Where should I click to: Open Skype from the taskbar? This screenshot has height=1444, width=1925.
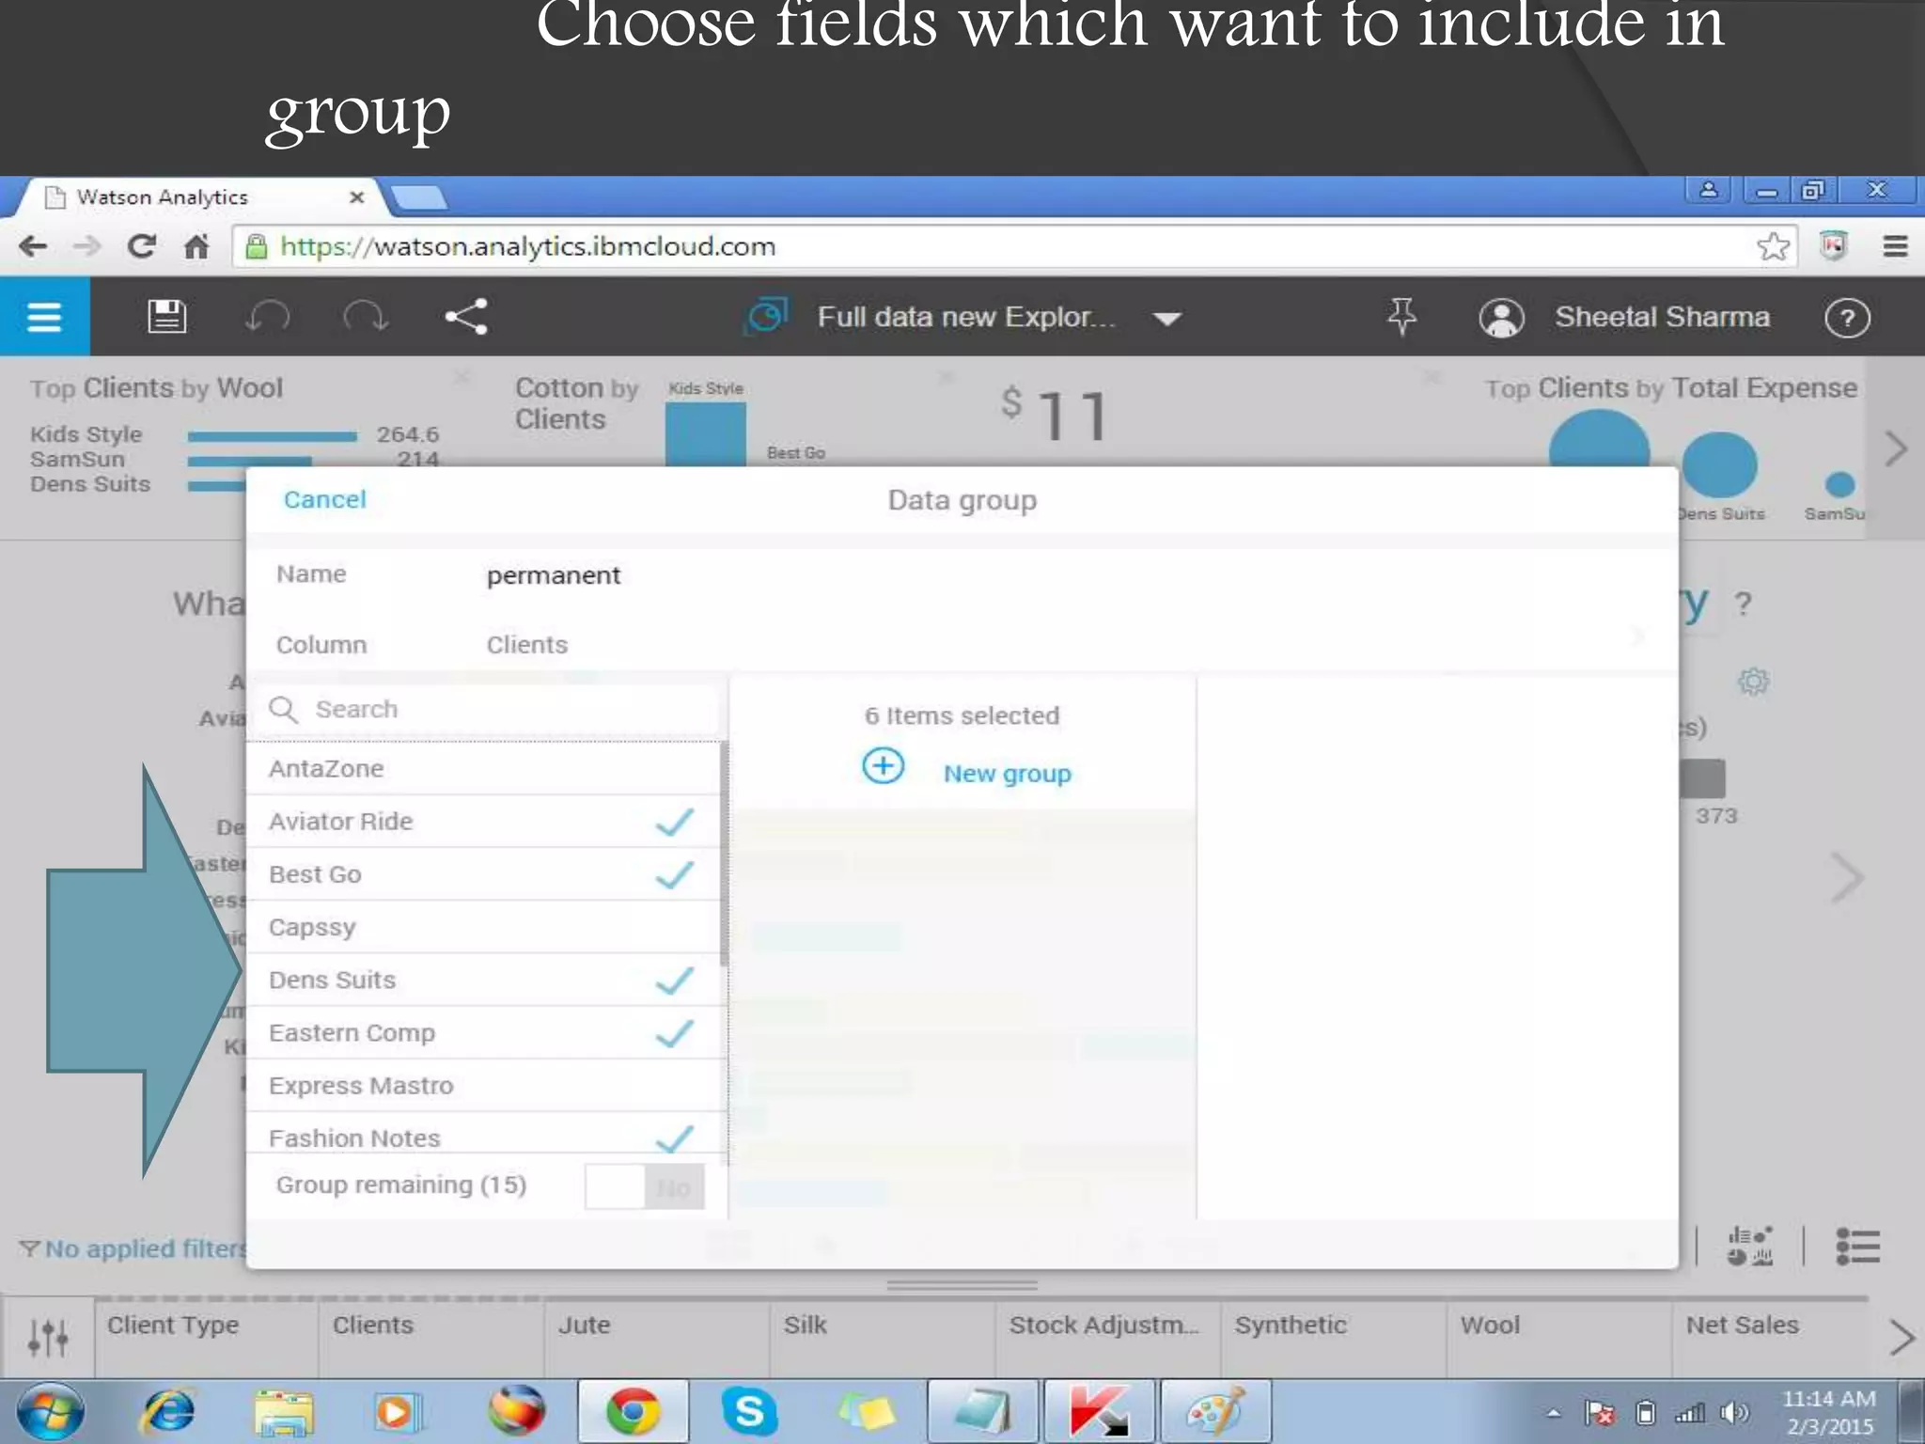749,1412
